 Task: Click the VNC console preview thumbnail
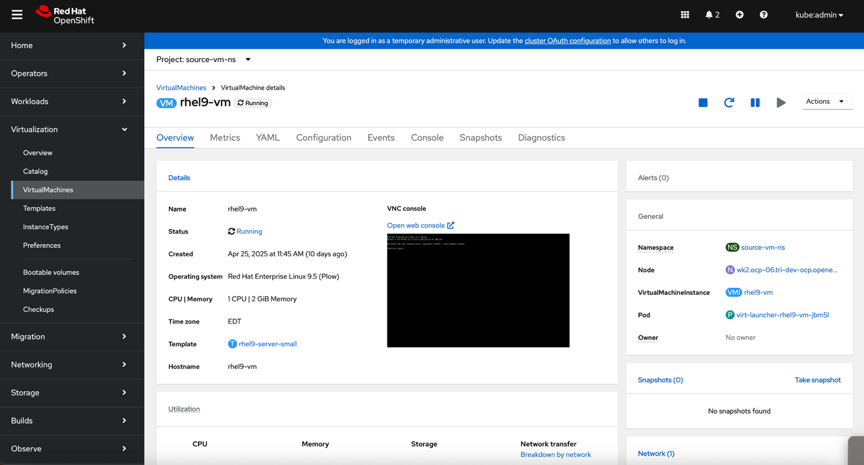point(478,290)
